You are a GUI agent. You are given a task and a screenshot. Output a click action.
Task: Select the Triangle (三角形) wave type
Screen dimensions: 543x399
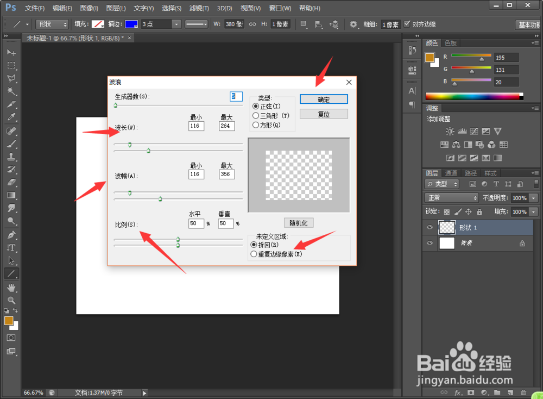coord(256,116)
